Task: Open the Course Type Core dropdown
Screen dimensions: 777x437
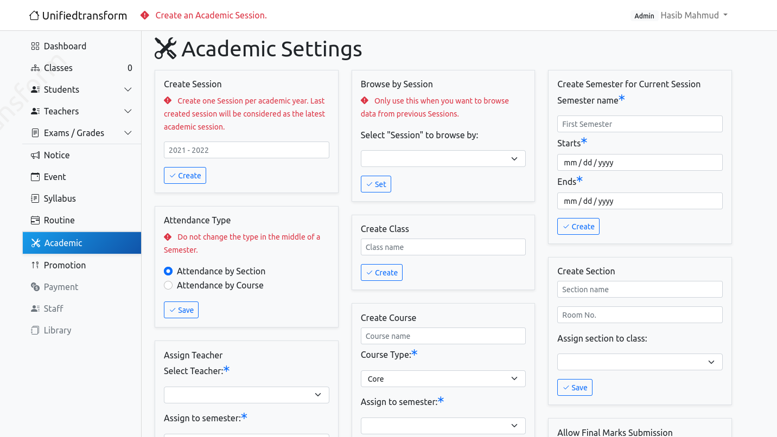Action: [x=443, y=379]
